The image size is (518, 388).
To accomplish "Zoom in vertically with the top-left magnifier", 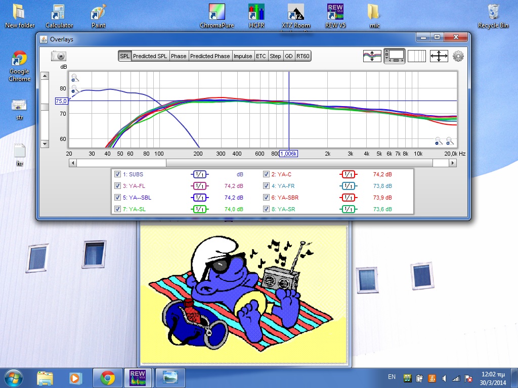I will 75,78.
